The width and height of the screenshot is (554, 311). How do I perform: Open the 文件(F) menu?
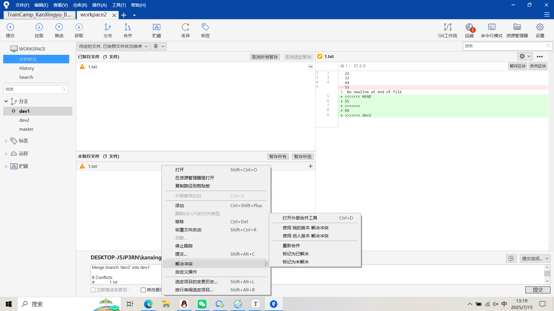coord(22,5)
